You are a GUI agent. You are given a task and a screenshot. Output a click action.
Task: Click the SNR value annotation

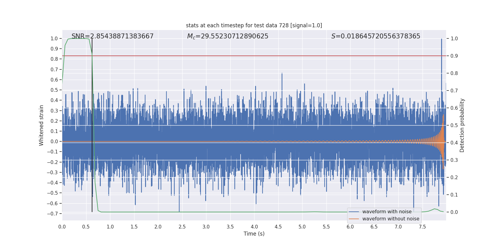[x=113, y=36]
